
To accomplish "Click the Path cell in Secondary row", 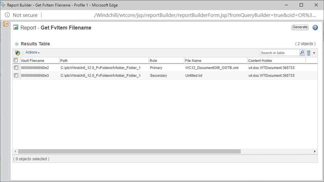I will [100, 76].
